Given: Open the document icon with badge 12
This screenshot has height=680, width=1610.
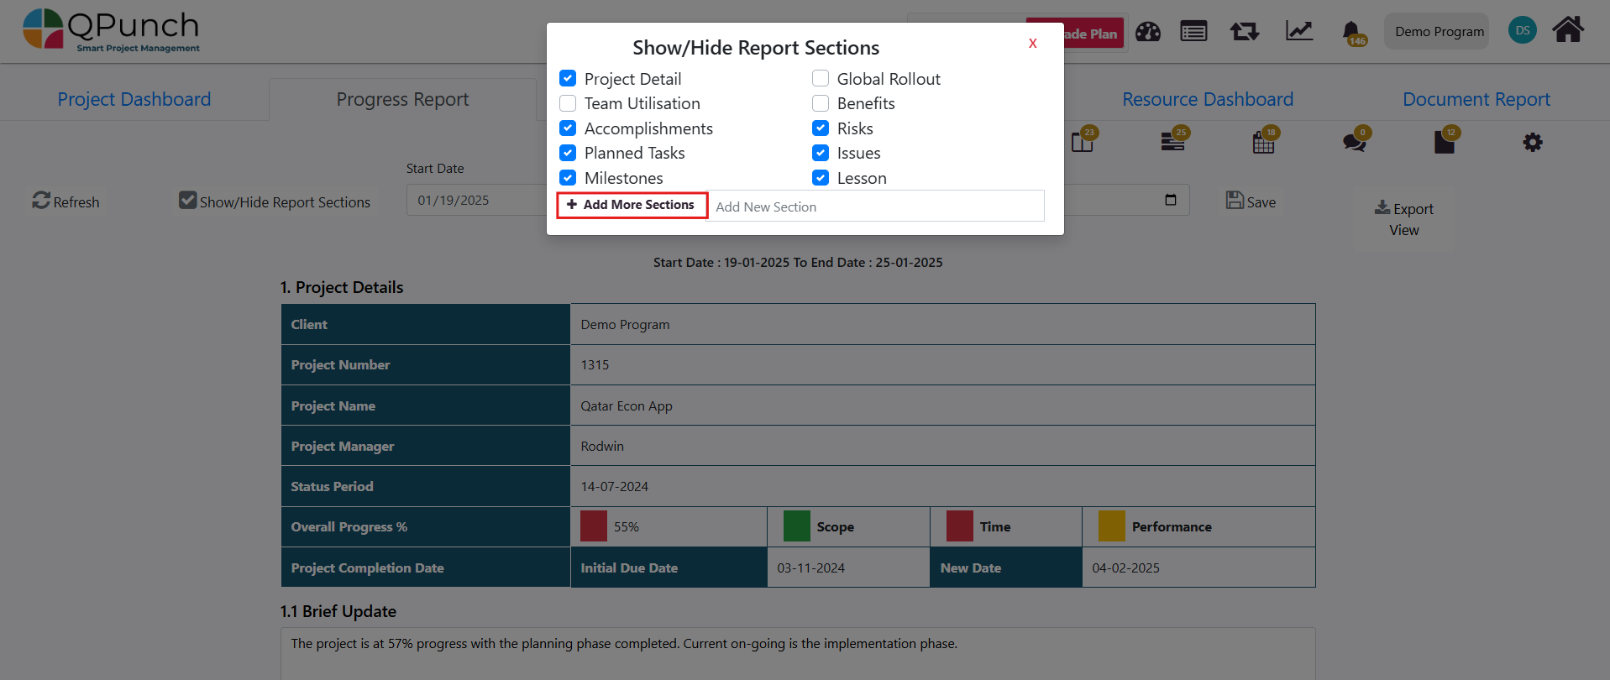Looking at the screenshot, I should (x=1444, y=142).
